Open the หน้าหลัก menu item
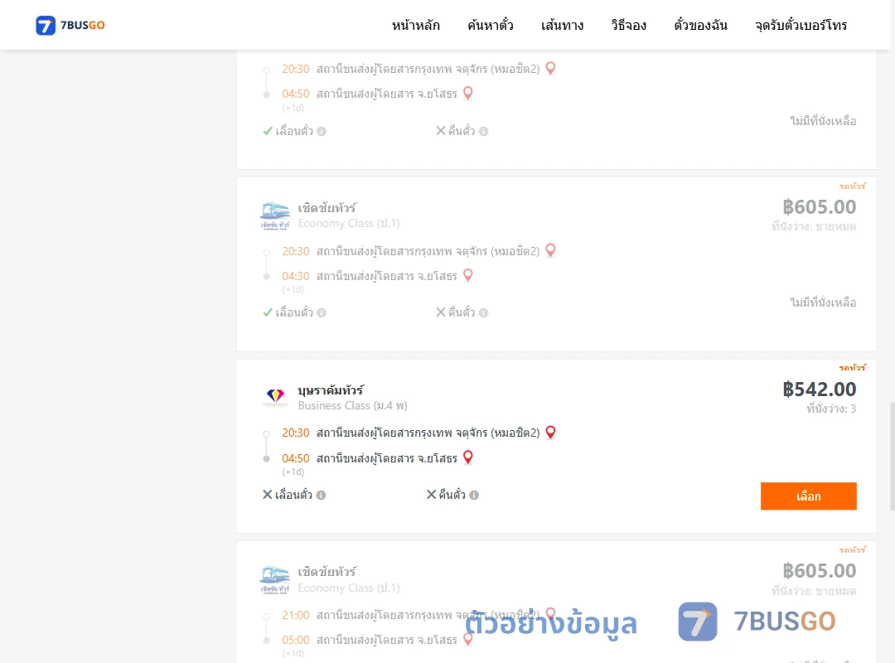 click(415, 25)
